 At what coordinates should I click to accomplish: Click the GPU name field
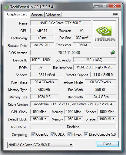[x=61, y=23]
